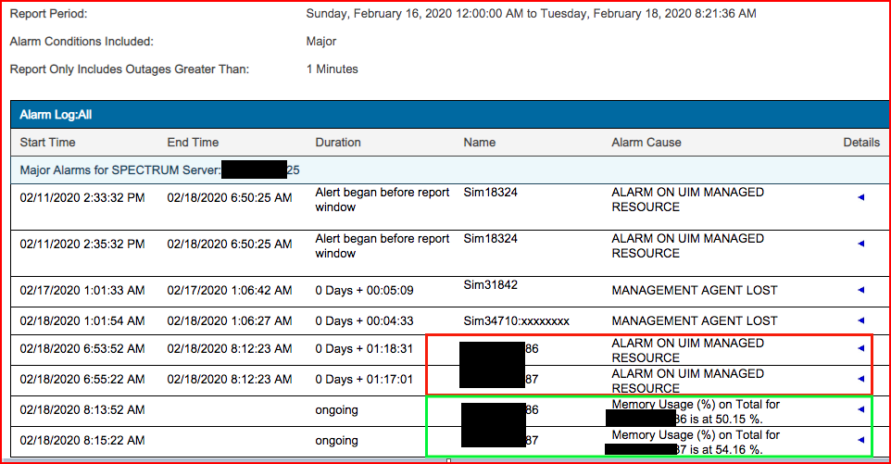Click the Alarm Log:All title bar
Screen dimensions: 891x464
[56, 115]
